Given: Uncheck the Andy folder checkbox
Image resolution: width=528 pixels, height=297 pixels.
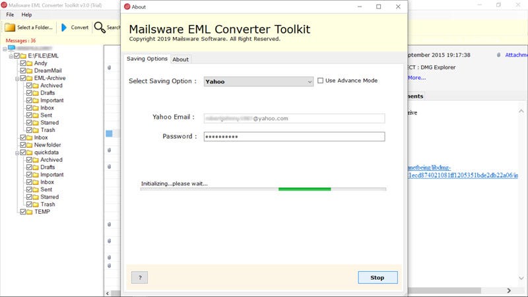Looking at the screenshot, I should click(23, 63).
